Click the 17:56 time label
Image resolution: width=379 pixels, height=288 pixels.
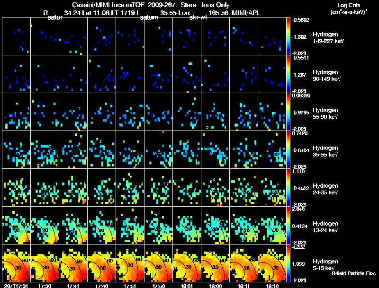(159, 286)
